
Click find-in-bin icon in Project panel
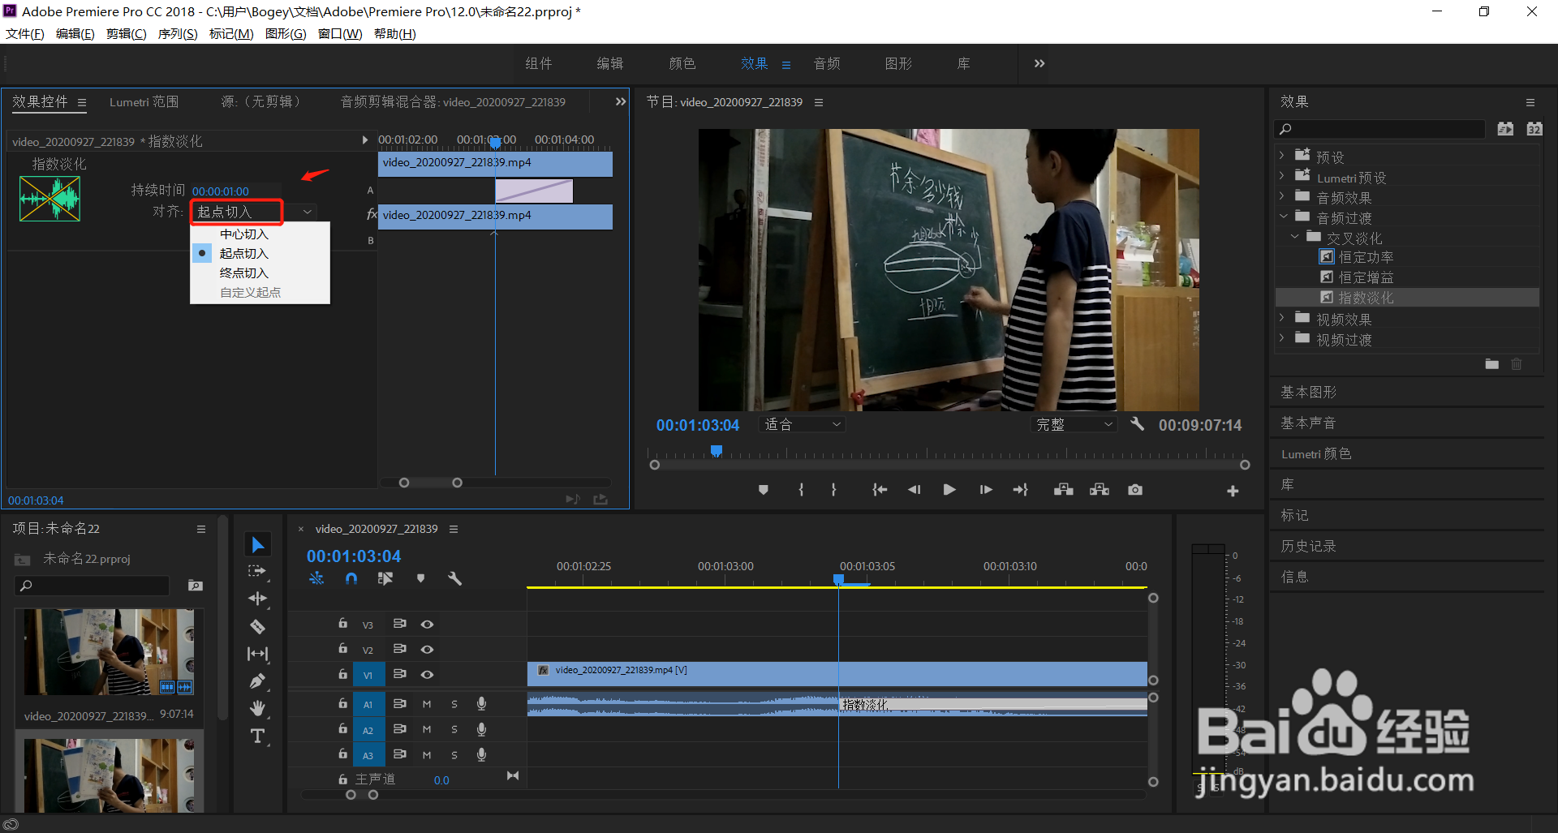click(x=196, y=585)
